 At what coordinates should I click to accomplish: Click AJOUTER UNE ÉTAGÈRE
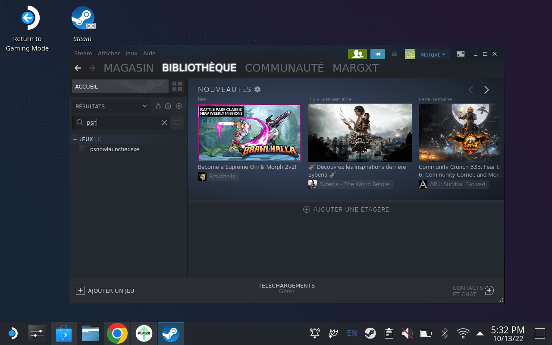coord(346,209)
